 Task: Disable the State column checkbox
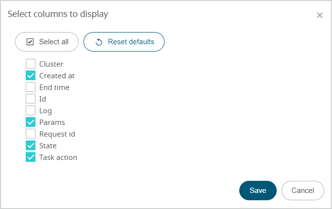click(x=31, y=145)
